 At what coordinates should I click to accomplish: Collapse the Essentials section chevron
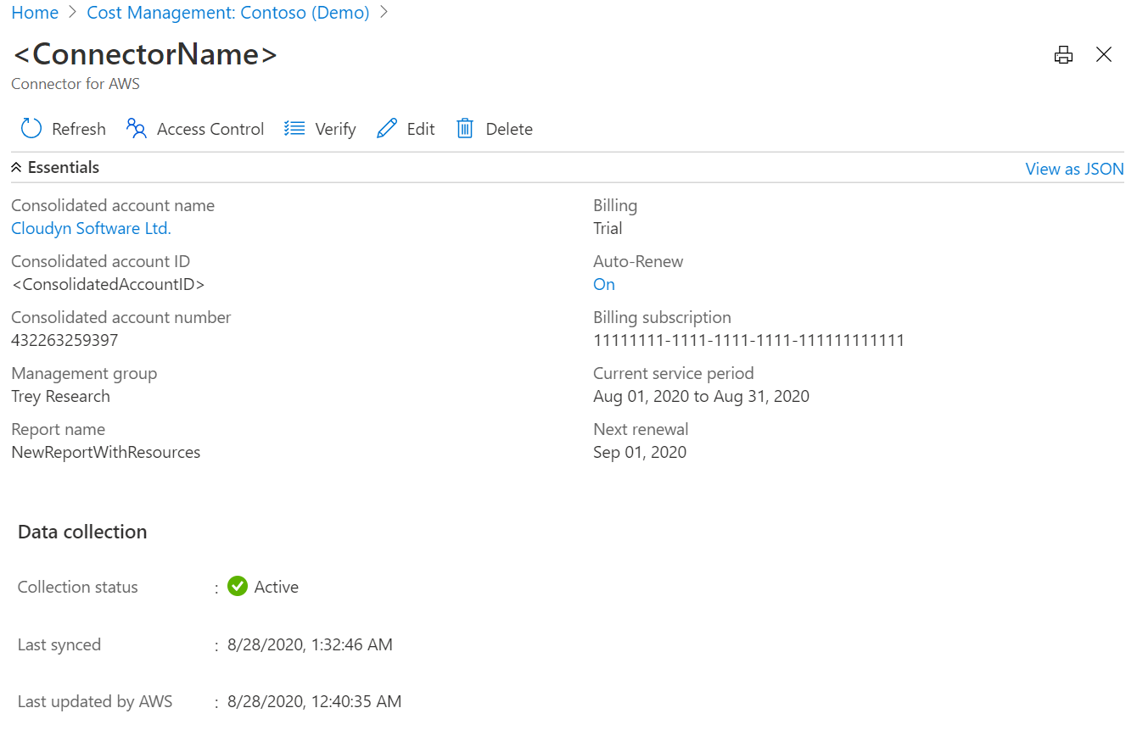tap(16, 168)
